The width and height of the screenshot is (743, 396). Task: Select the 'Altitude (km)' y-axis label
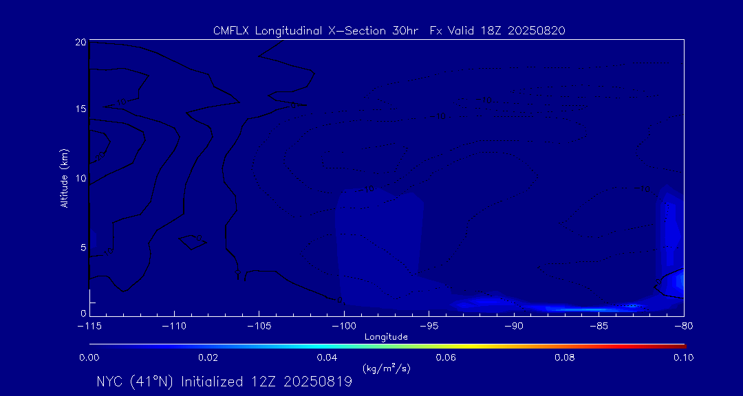pos(64,177)
